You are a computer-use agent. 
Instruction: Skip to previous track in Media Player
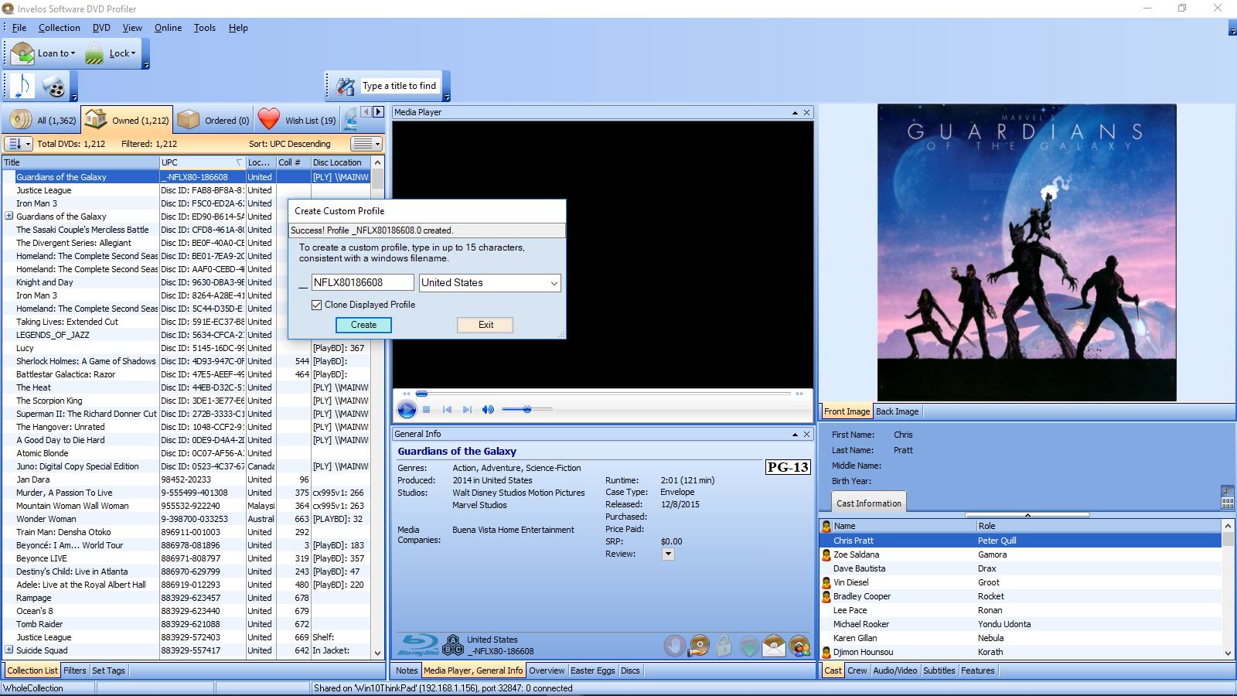pos(447,409)
